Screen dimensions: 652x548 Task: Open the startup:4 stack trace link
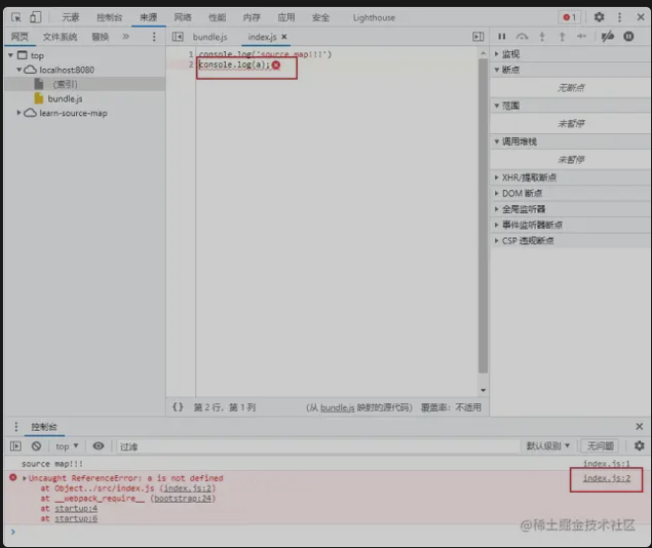point(76,509)
